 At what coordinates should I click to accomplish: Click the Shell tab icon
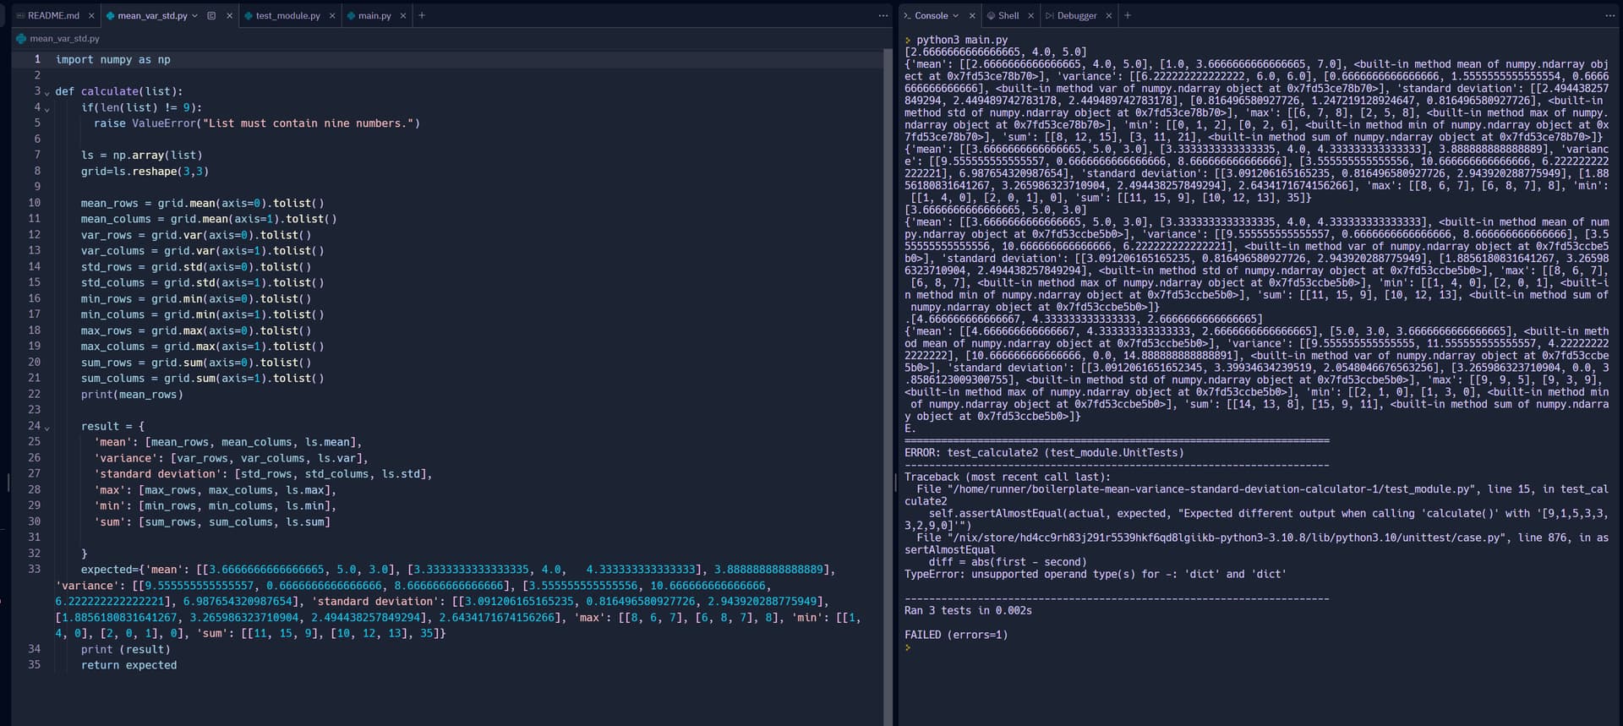[992, 15]
